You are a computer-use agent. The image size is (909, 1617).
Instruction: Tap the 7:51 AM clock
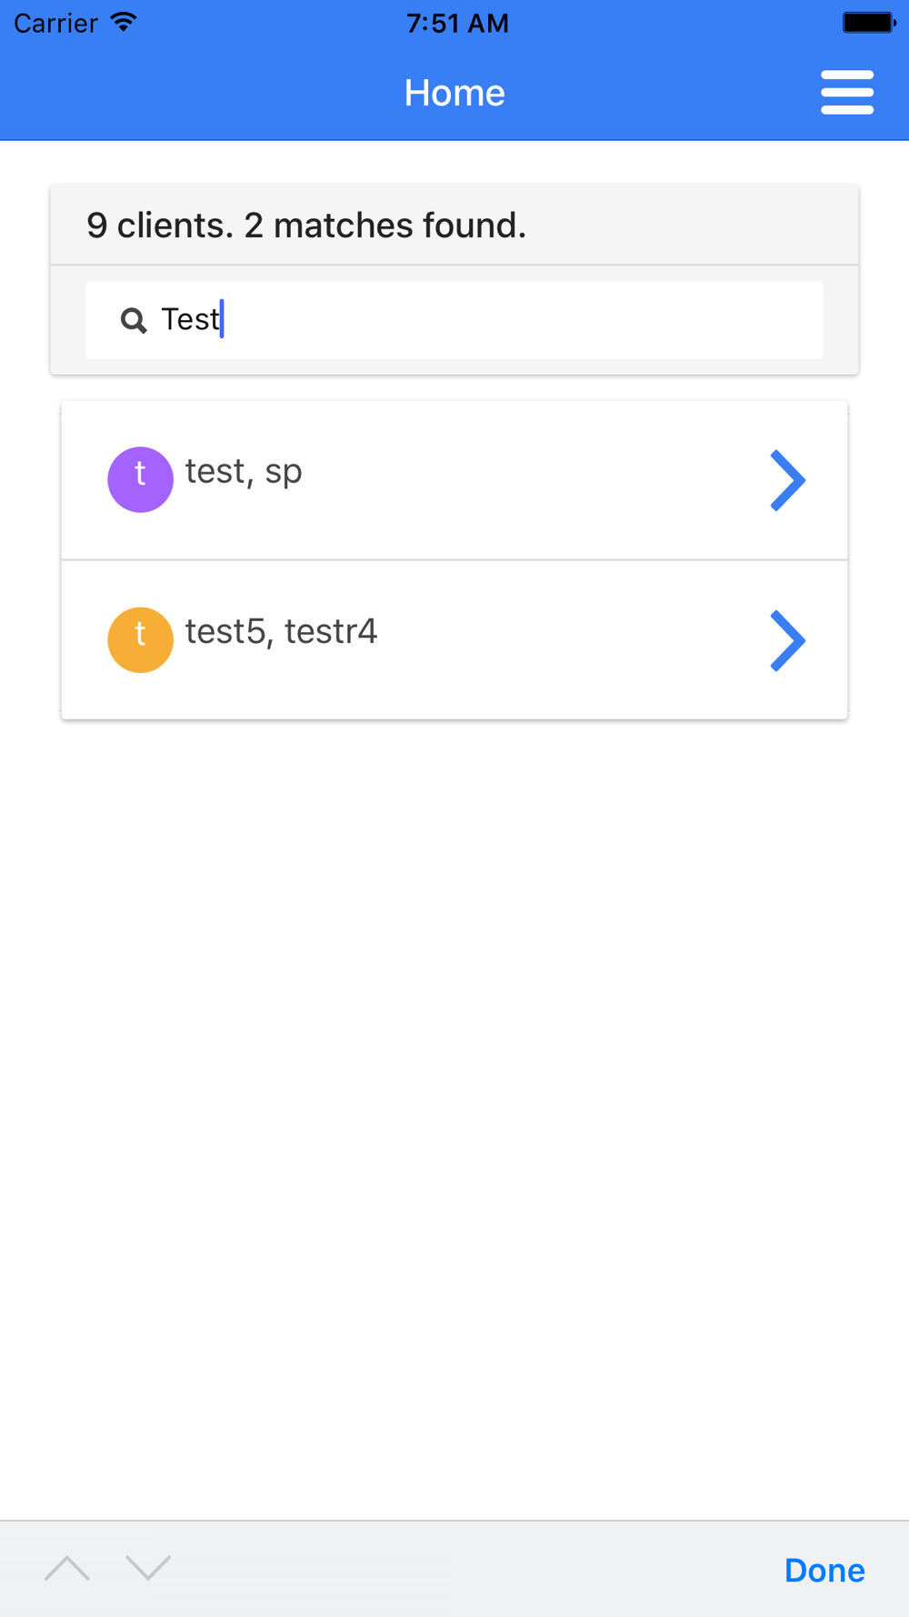457,23
